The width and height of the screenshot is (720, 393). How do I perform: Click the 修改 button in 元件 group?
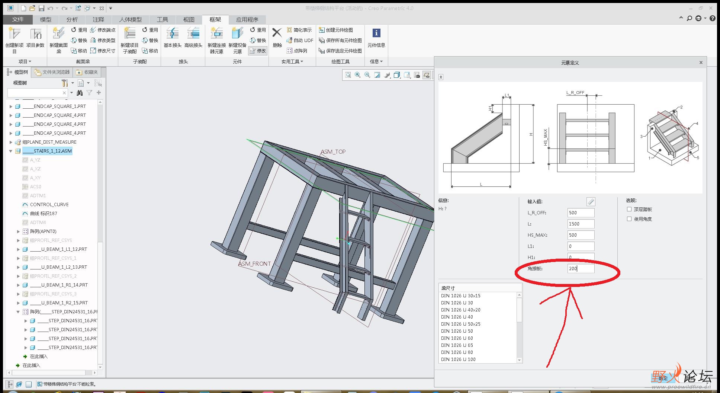point(258,51)
